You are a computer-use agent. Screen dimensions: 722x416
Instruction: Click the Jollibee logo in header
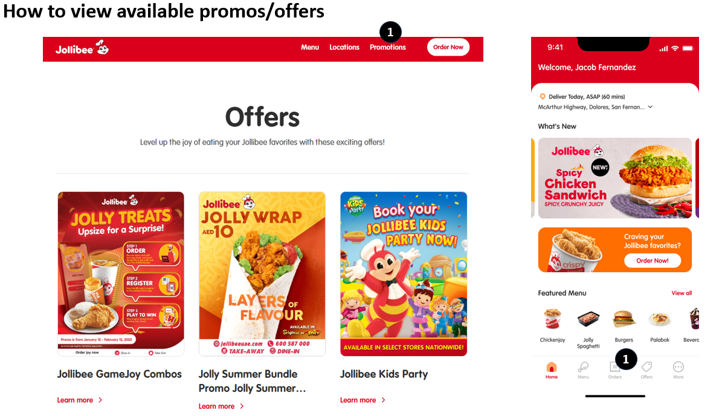point(82,48)
